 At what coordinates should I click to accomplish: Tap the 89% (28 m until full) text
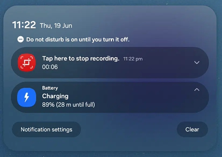pos(69,105)
